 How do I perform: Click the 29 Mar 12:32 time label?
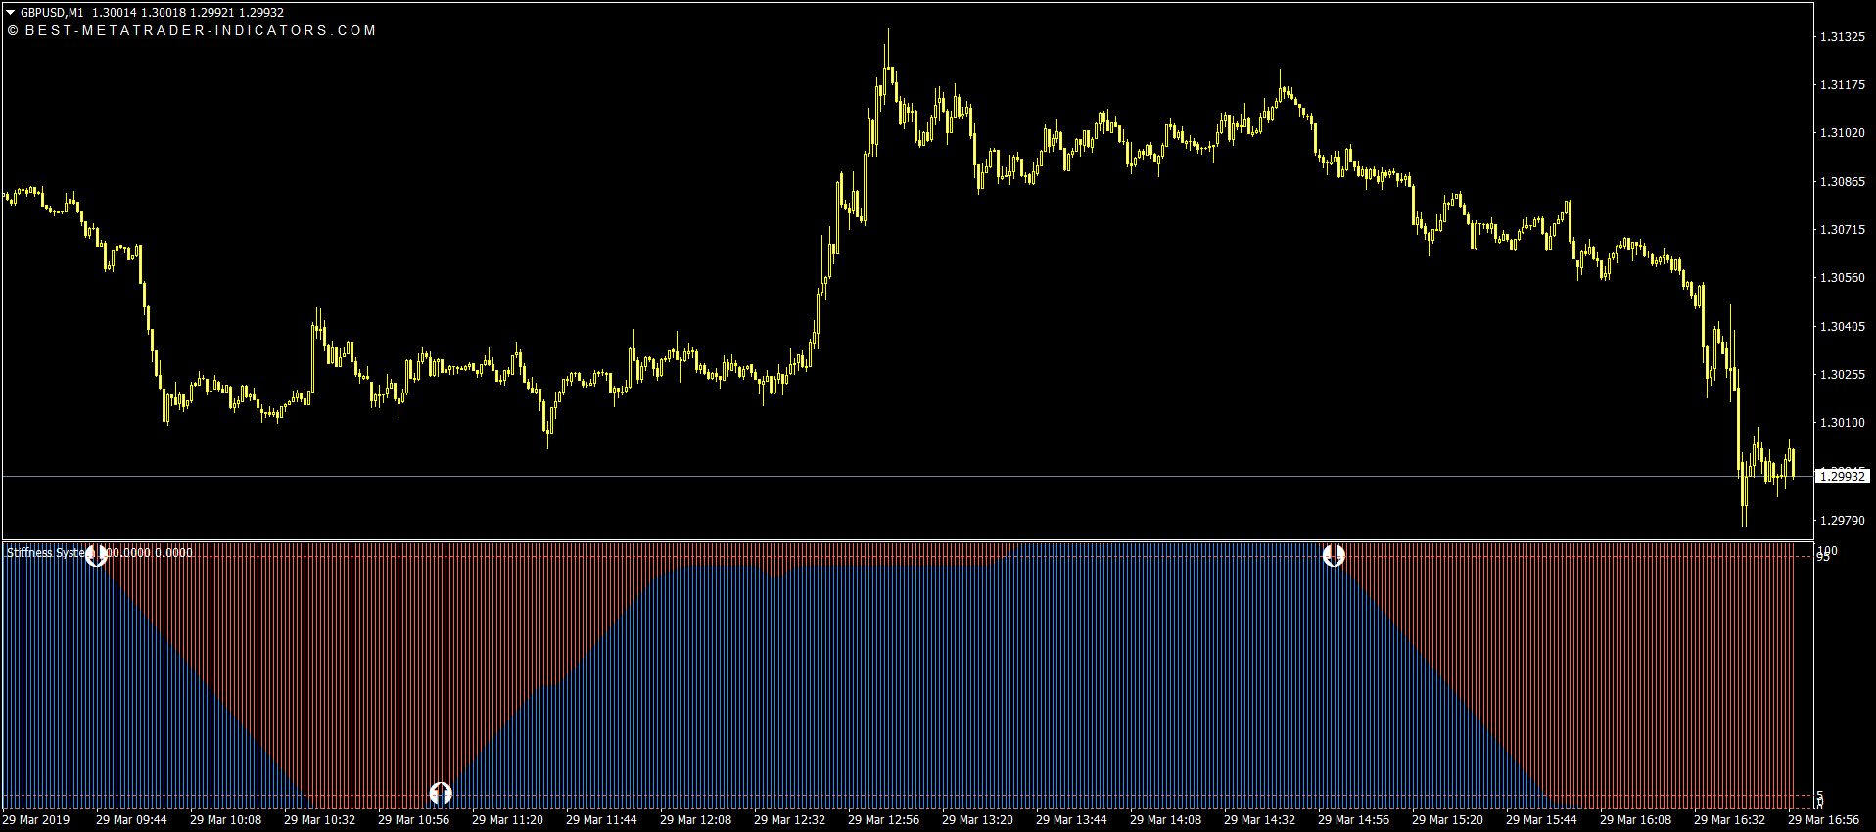pyautogui.click(x=789, y=820)
